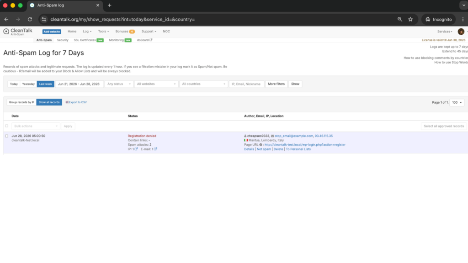This screenshot has width=468, height=263.
Task: Open the tab search chevron at top right
Action: [464, 5]
